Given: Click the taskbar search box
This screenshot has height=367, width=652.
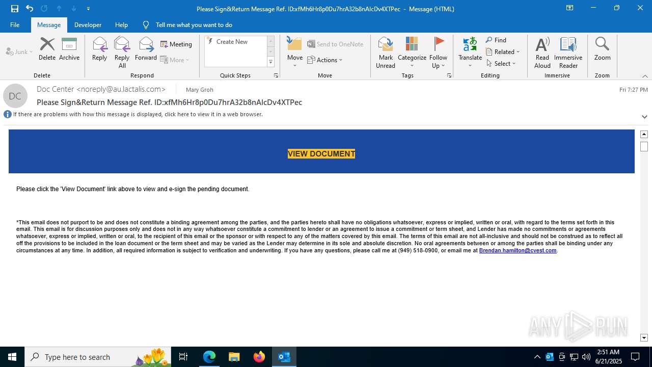Looking at the screenshot, I should pyautogui.click(x=98, y=357).
